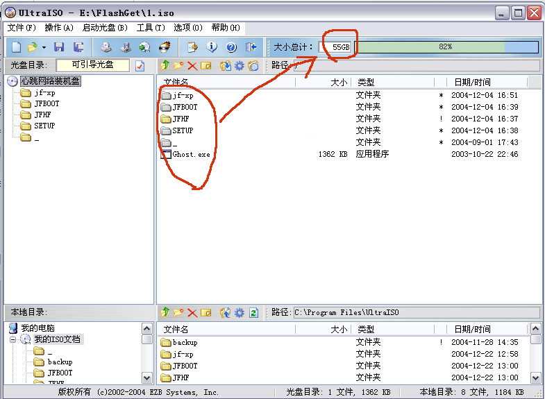This screenshot has width=545, height=399.
Task: Open the dropdown arrow beside Open icon
Action: (x=44, y=47)
